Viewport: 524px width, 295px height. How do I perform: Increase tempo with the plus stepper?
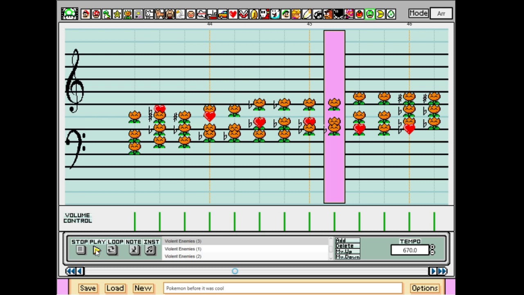pos(432,247)
